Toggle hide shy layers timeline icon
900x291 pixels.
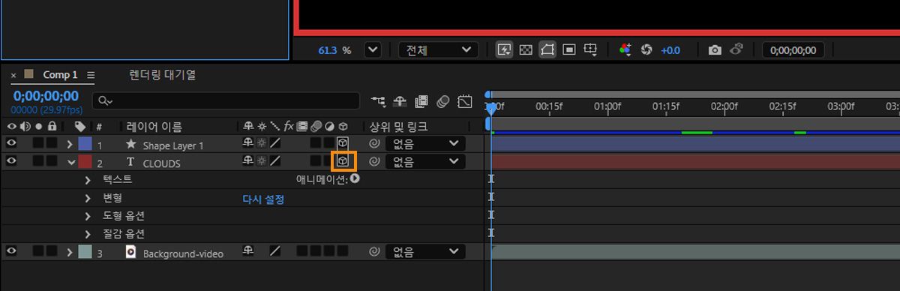pos(400,100)
